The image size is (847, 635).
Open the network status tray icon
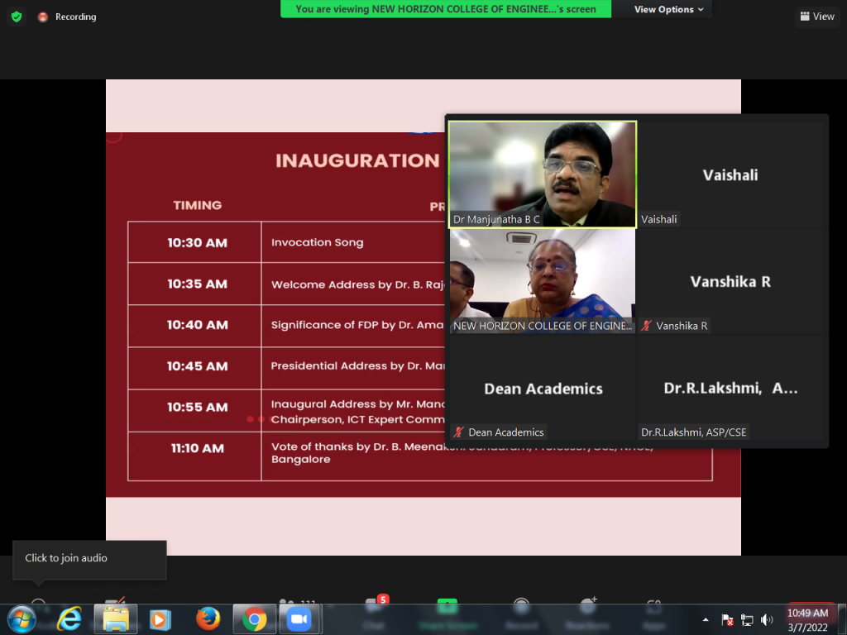click(x=747, y=619)
